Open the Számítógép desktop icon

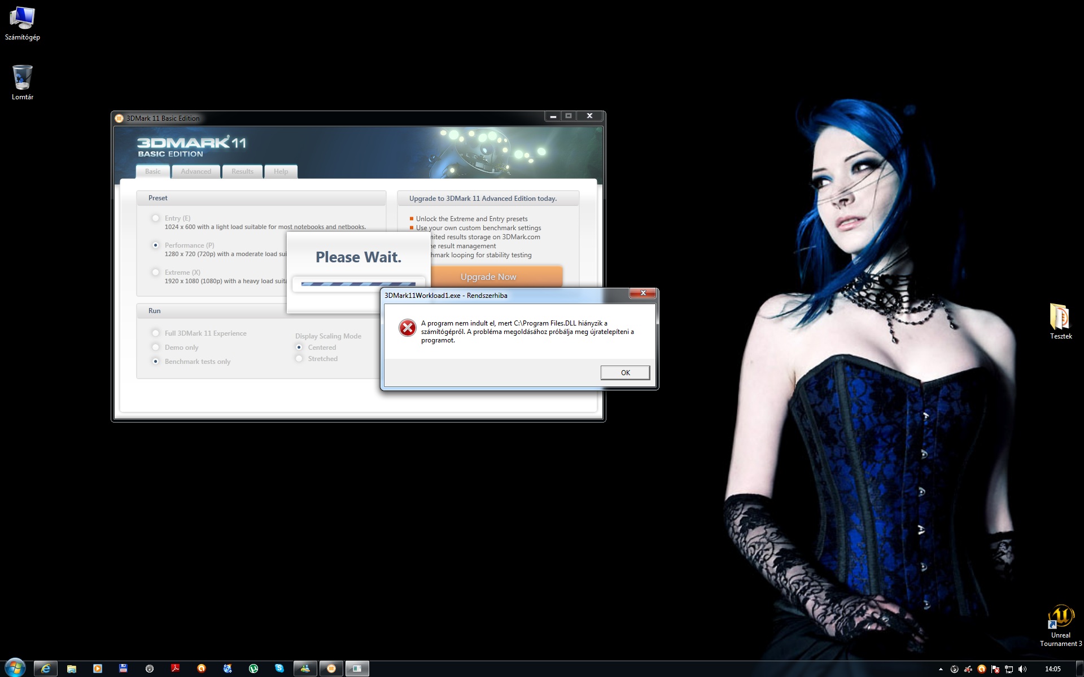tap(23, 19)
